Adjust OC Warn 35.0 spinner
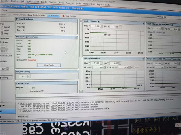This screenshot has width=181, height=135. 130,67
